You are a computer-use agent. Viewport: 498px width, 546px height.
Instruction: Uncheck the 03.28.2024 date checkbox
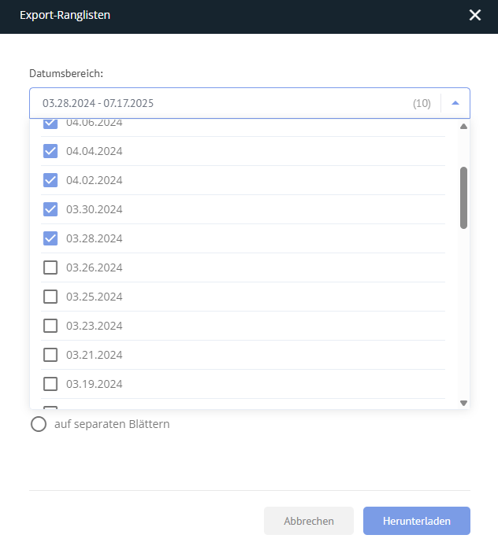click(50, 238)
